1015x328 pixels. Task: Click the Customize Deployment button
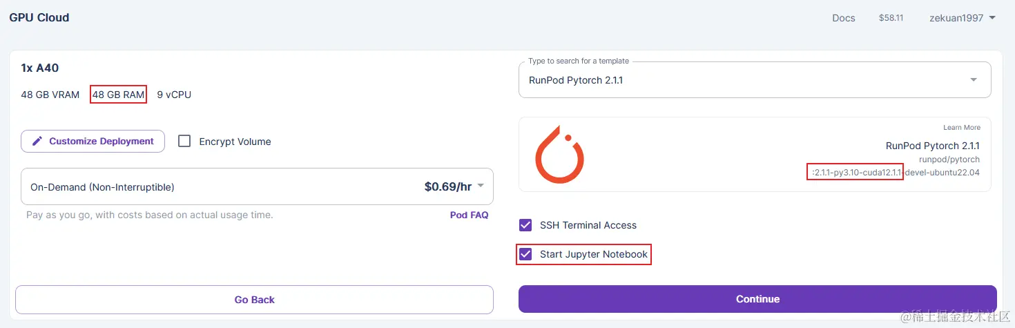pos(93,141)
